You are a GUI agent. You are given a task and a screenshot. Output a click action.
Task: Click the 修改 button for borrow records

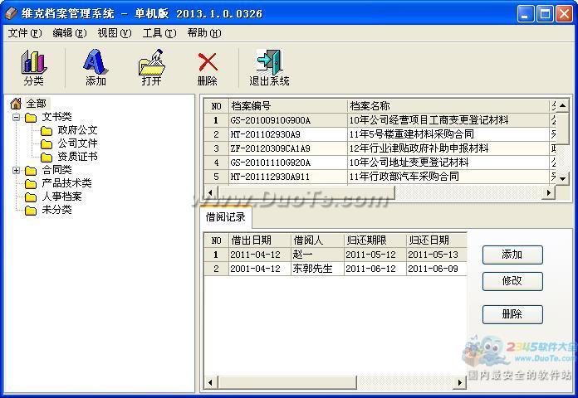512,281
